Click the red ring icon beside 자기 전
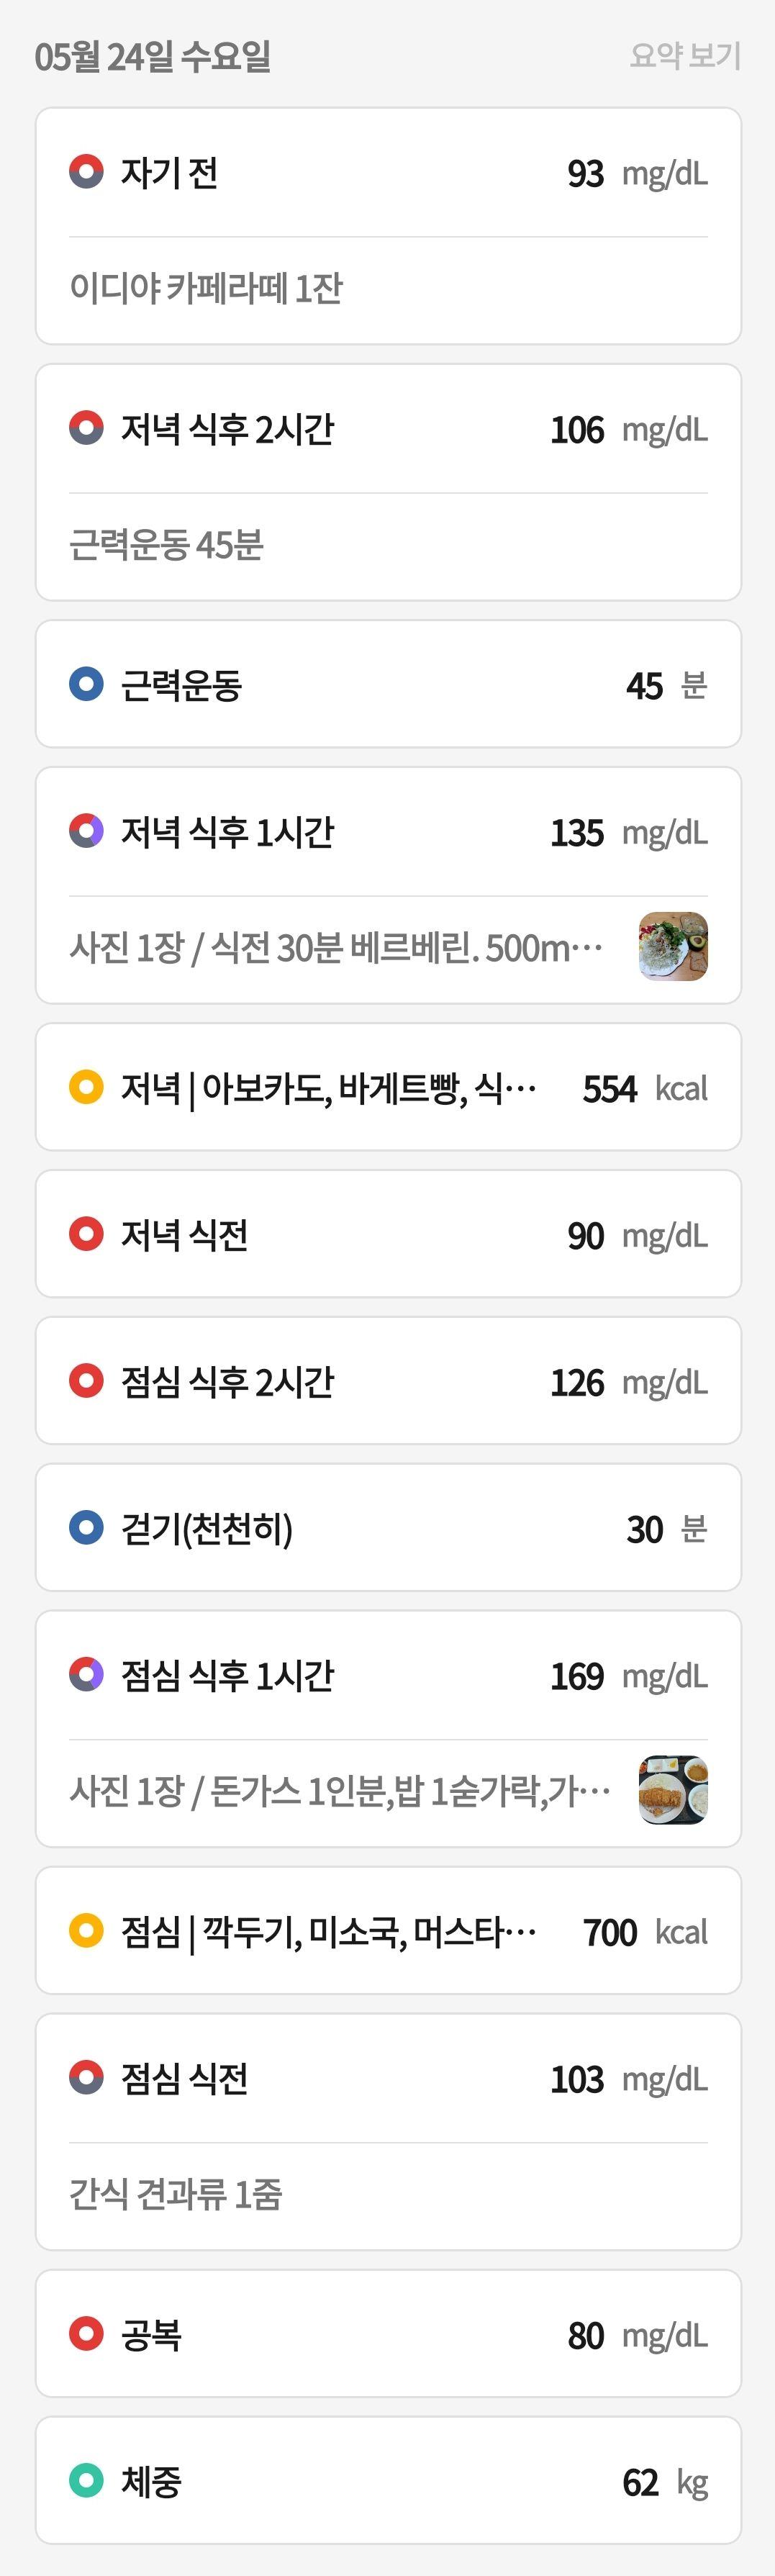 click(x=86, y=171)
